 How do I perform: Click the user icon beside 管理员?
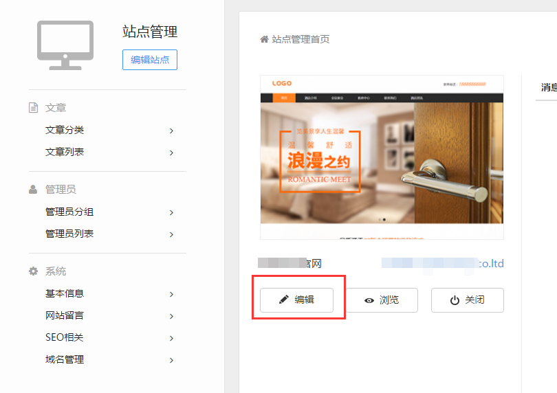pos(33,190)
